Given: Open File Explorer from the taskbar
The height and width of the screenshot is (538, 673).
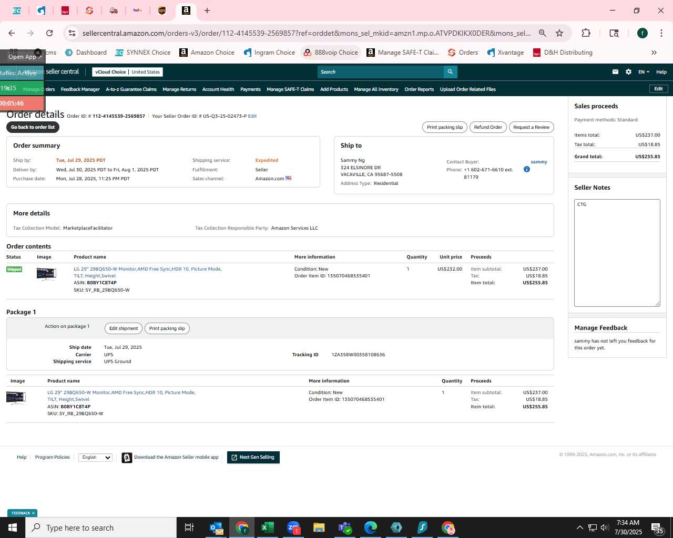Looking at the screenshot, I should [x=319, y=527].
